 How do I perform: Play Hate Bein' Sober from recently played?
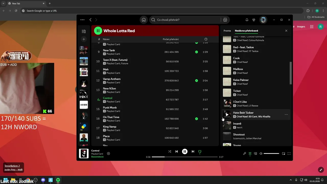click(x=227, y=114)
